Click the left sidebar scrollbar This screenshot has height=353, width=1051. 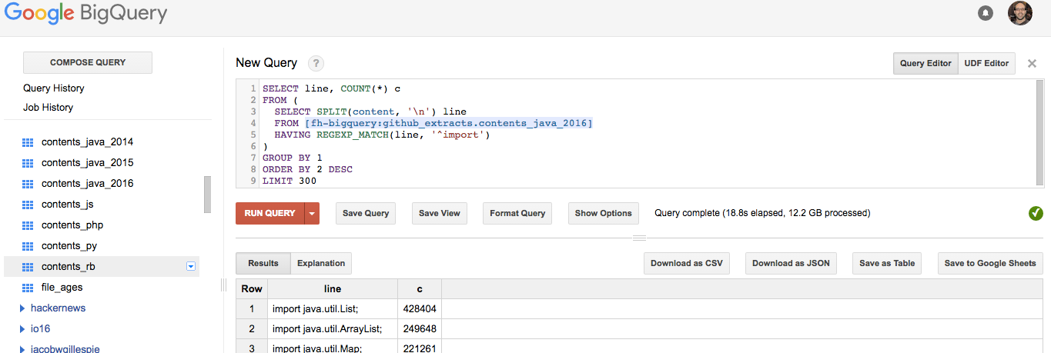tap(207, 194)
